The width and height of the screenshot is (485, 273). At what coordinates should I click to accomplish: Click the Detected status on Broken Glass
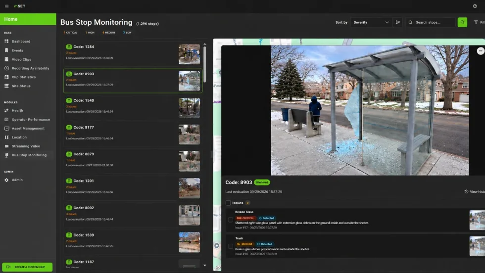click(x=266, y=218)
